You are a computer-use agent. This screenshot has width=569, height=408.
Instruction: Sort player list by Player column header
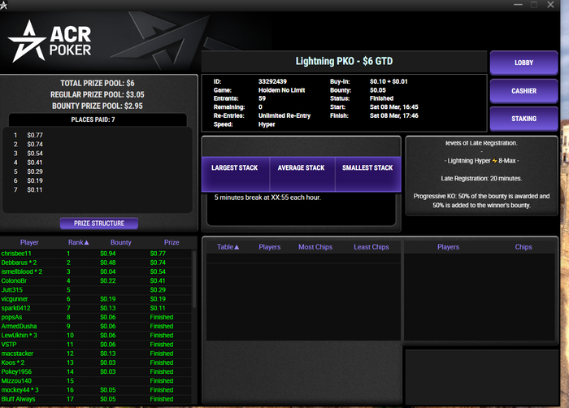pos(29,242)
